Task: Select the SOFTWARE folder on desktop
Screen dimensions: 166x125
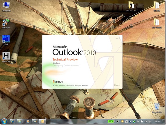Action: tap(157, 23)
